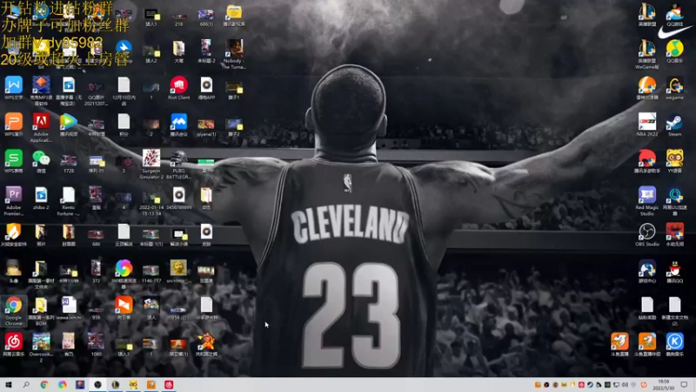This screenshot has height=392, width=696.
Task: Open the Adobe Application Manager shortcut
Action: tap(41, 127)
